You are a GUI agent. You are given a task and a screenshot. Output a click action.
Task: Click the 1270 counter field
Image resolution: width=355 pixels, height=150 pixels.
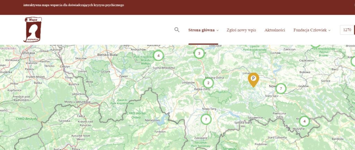tap(347, 30)
